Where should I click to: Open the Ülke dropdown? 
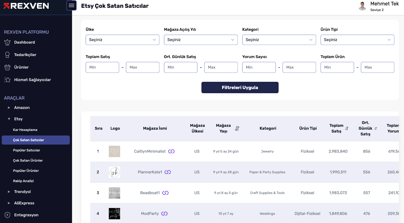pos(122,40)
